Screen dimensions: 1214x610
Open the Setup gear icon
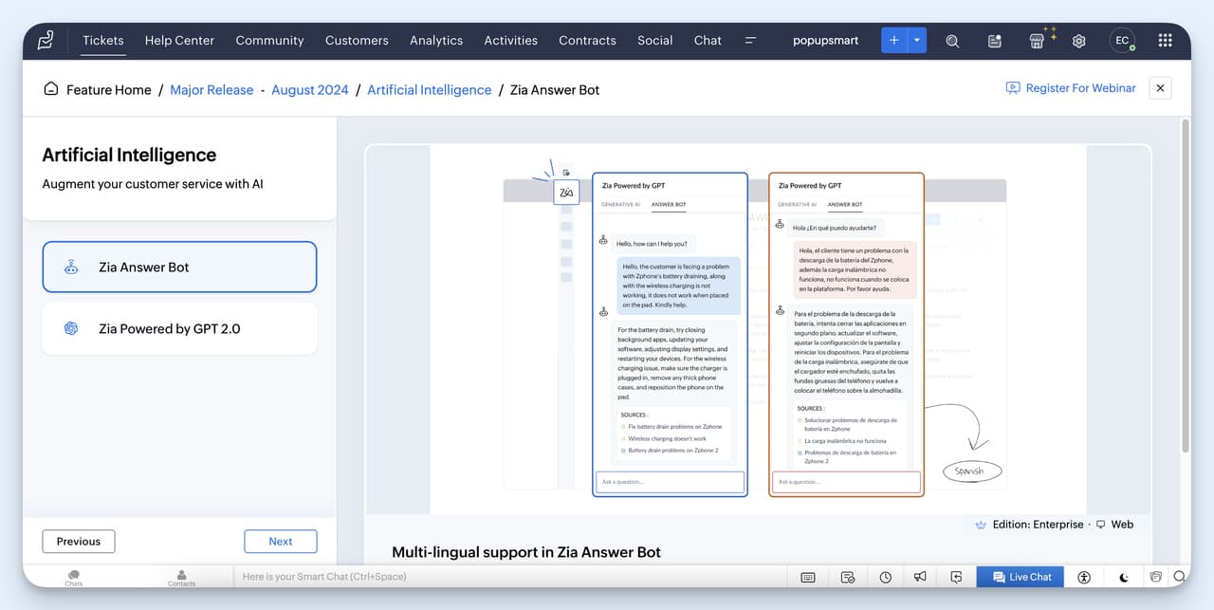pyautogui.click(x=1078, y=41)
